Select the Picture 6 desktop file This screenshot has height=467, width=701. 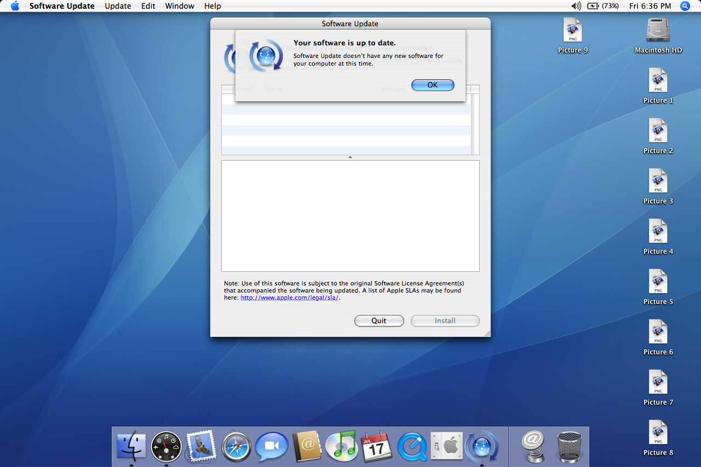658,337
